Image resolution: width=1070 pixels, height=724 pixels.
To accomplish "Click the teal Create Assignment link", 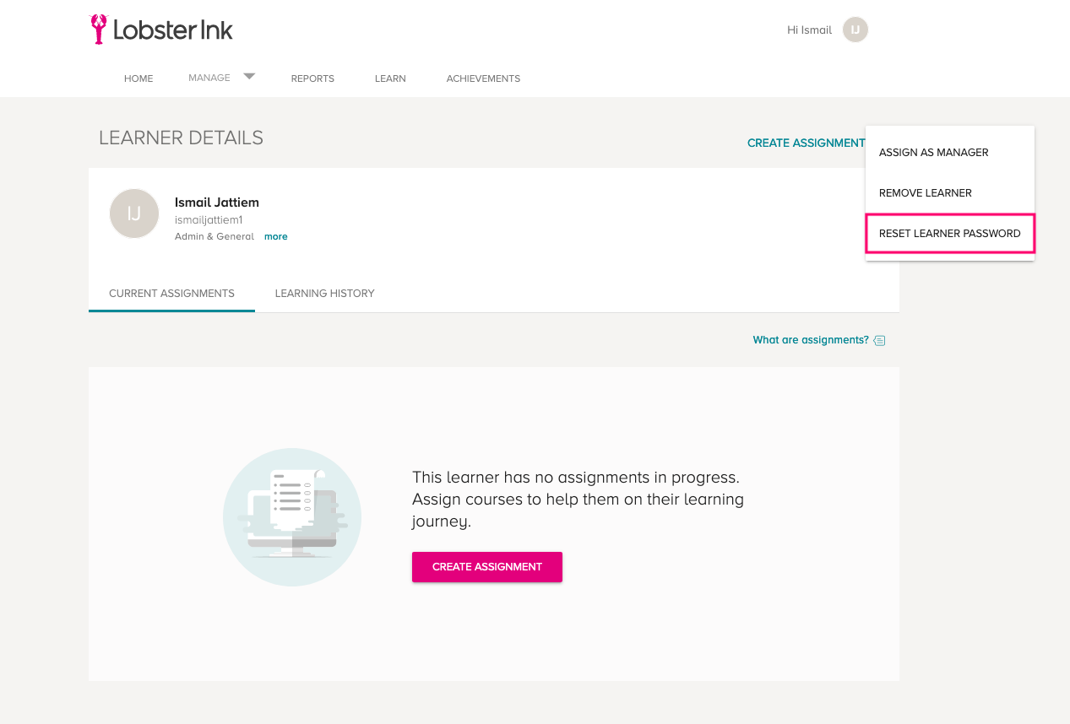I will click(806, 143).
